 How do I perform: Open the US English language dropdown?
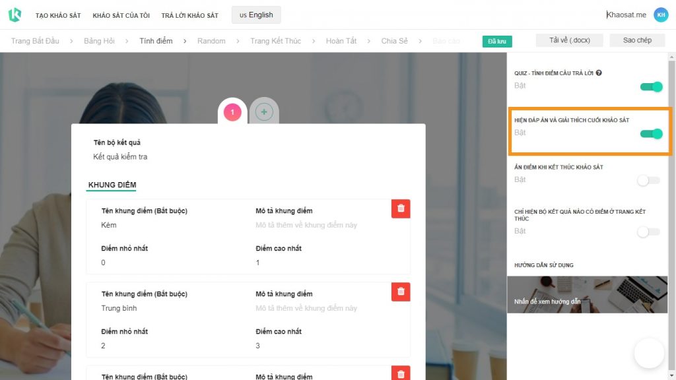tap(256, 15)
